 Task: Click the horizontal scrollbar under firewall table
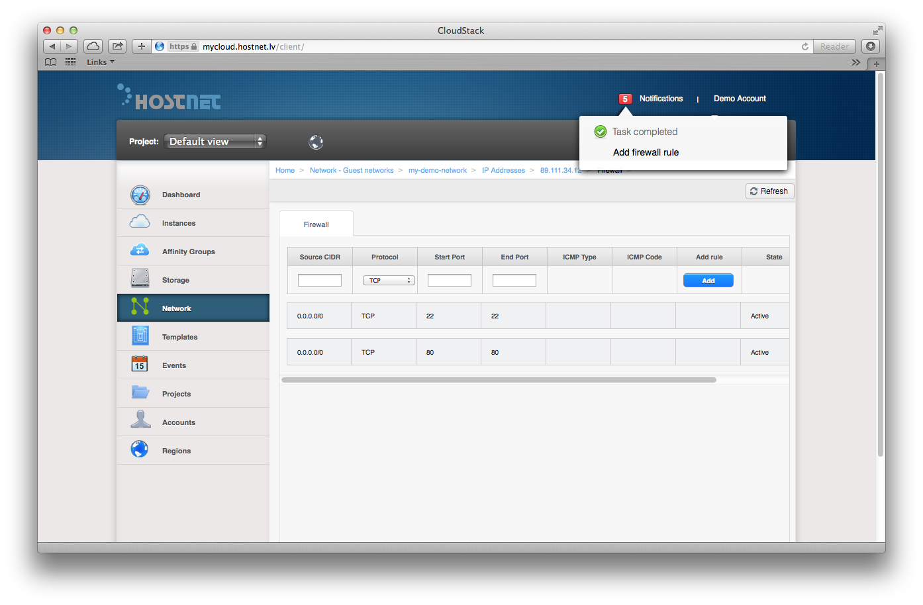[x=499, y=380]
